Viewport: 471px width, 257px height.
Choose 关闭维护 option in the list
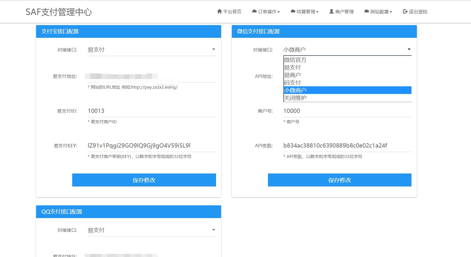pos(347,98)
